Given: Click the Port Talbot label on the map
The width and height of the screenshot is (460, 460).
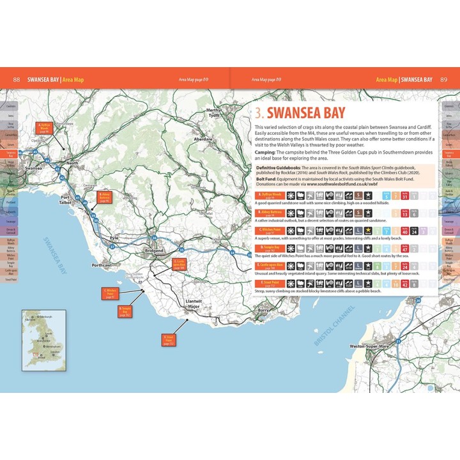Looking at the screenshot, I should tap(65, 200).
